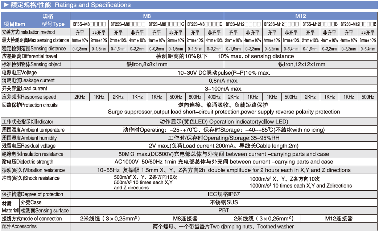
Task: Select the 800Hz response speed cell
Action: (195, 97)
